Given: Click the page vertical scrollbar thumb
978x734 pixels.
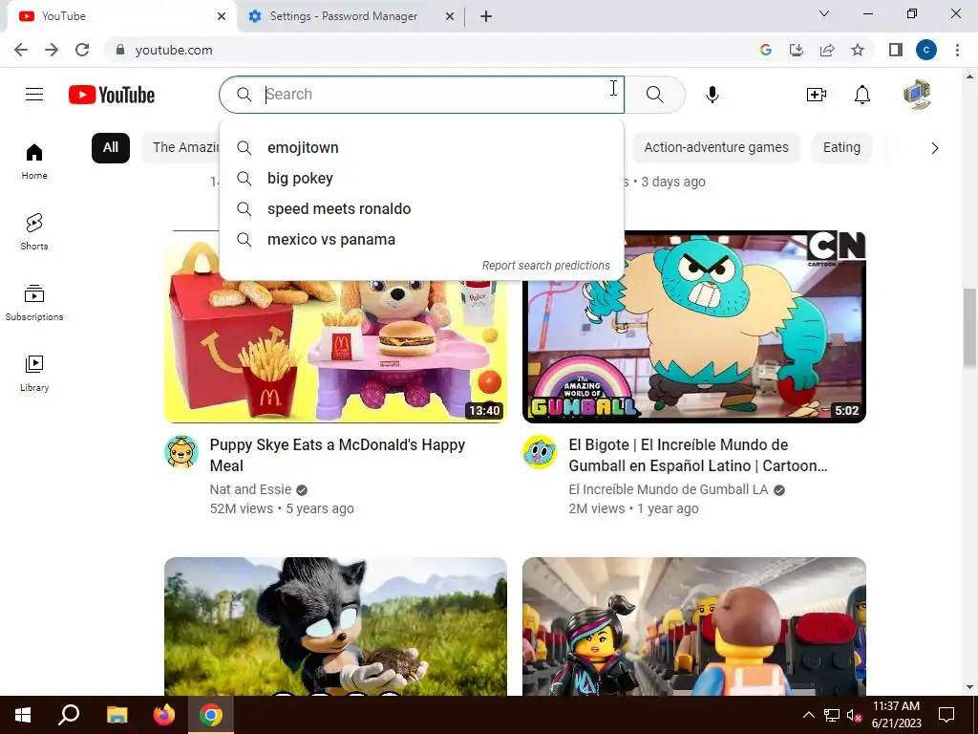Looking at the screenshot, I should coord(969,328).
